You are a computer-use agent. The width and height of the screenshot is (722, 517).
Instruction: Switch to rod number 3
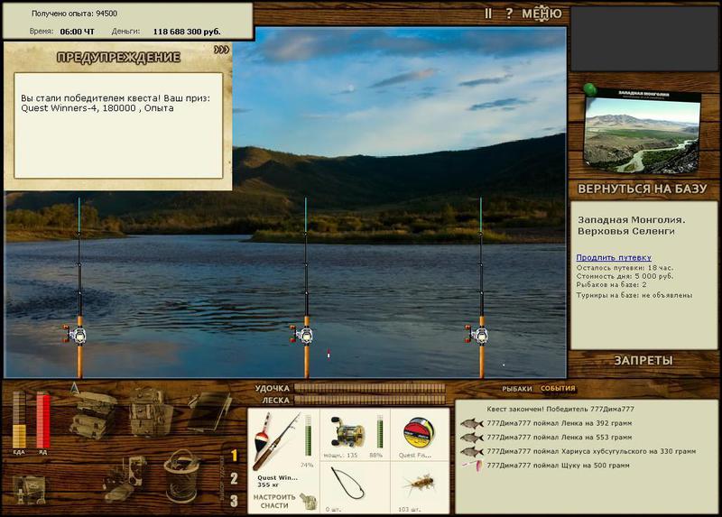tap(234, 501)
